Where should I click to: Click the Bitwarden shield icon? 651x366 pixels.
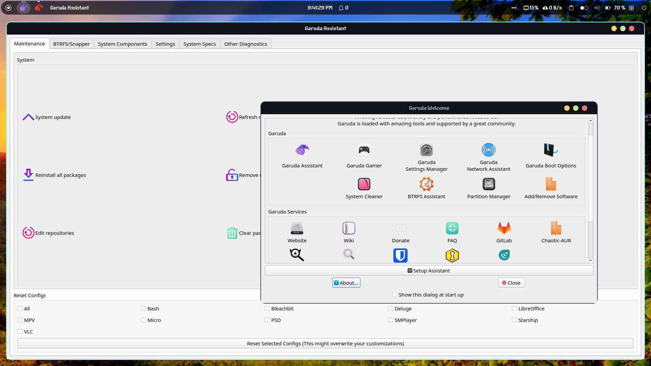400,255
